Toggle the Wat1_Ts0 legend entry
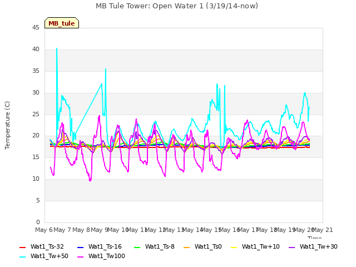Viewport: 356px width, 267px height. click(x=202, y=246)
